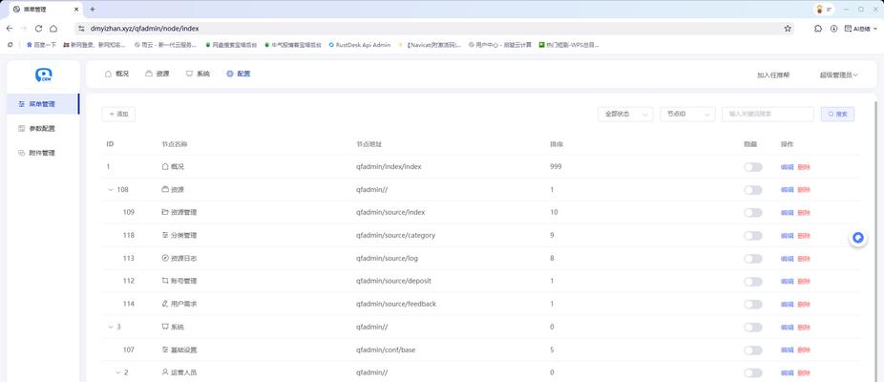Toggle the hide switch for row 108 资源
The height and width of the screenshot is (382, 884).
point(752,190)
